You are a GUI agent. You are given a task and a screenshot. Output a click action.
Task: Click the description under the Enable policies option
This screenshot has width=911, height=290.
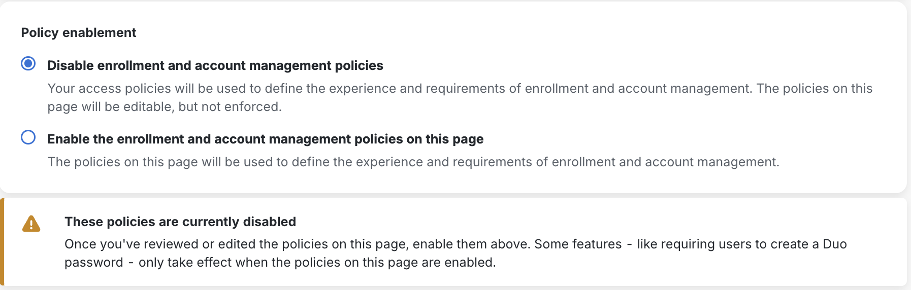[x=413, y=162]
